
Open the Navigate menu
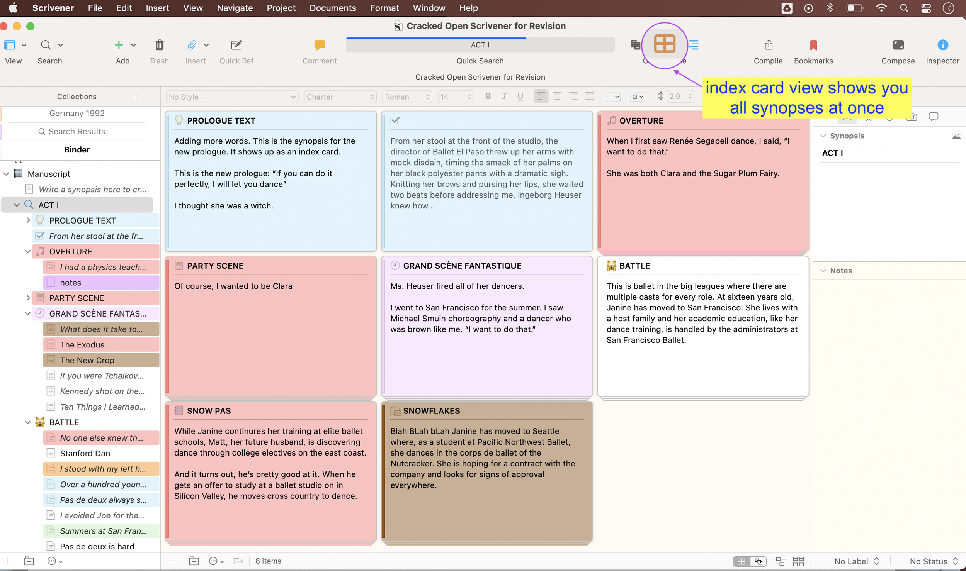235,8
